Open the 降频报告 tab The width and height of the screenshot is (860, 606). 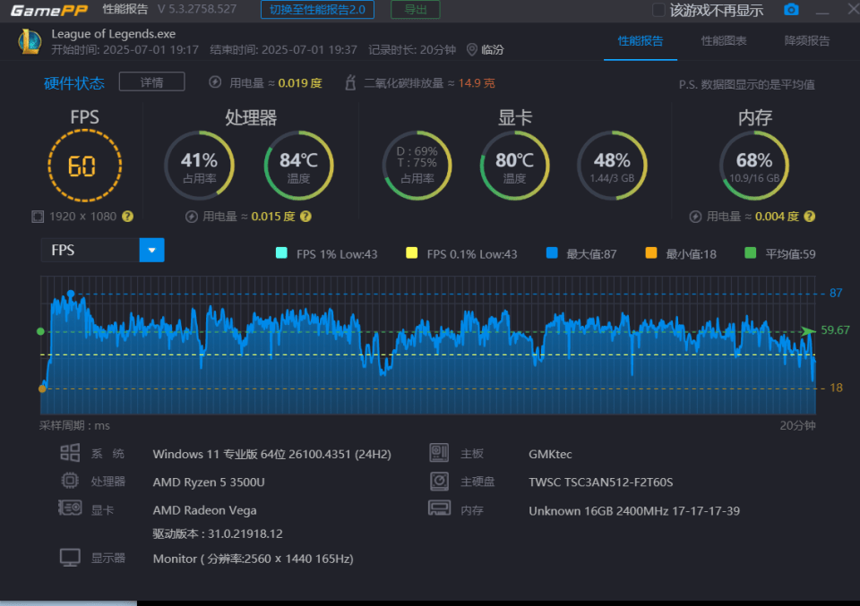click(806, 41)
